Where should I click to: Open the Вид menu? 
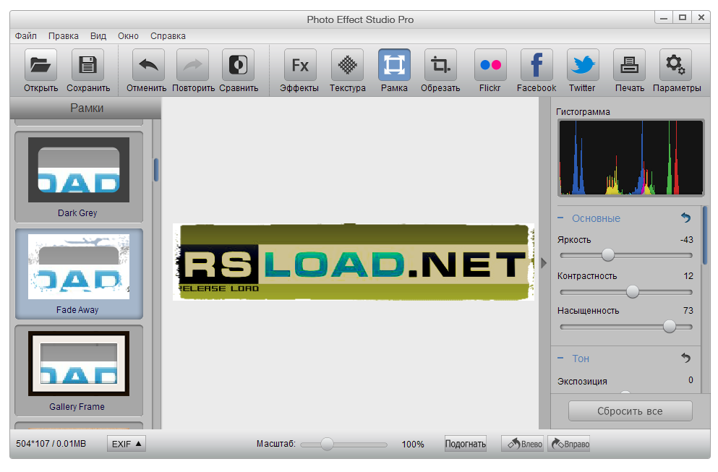98,35
